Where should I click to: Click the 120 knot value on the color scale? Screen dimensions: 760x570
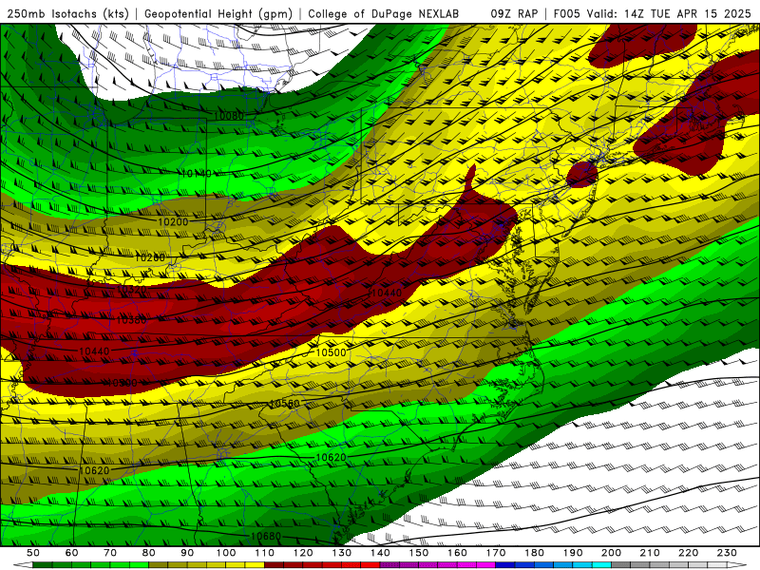[303, 553]
